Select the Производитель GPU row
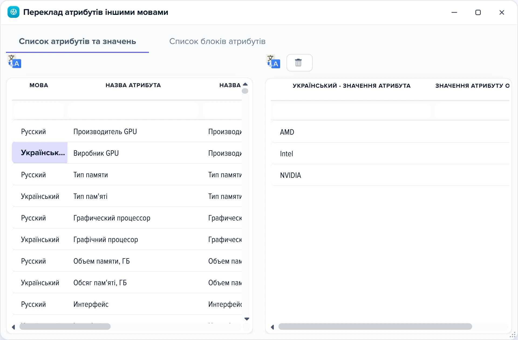The width and height of the screenshot is (518, 340). [127, 132]
